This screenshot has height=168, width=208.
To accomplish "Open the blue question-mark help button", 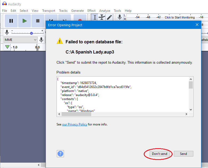I will (60, 154).
